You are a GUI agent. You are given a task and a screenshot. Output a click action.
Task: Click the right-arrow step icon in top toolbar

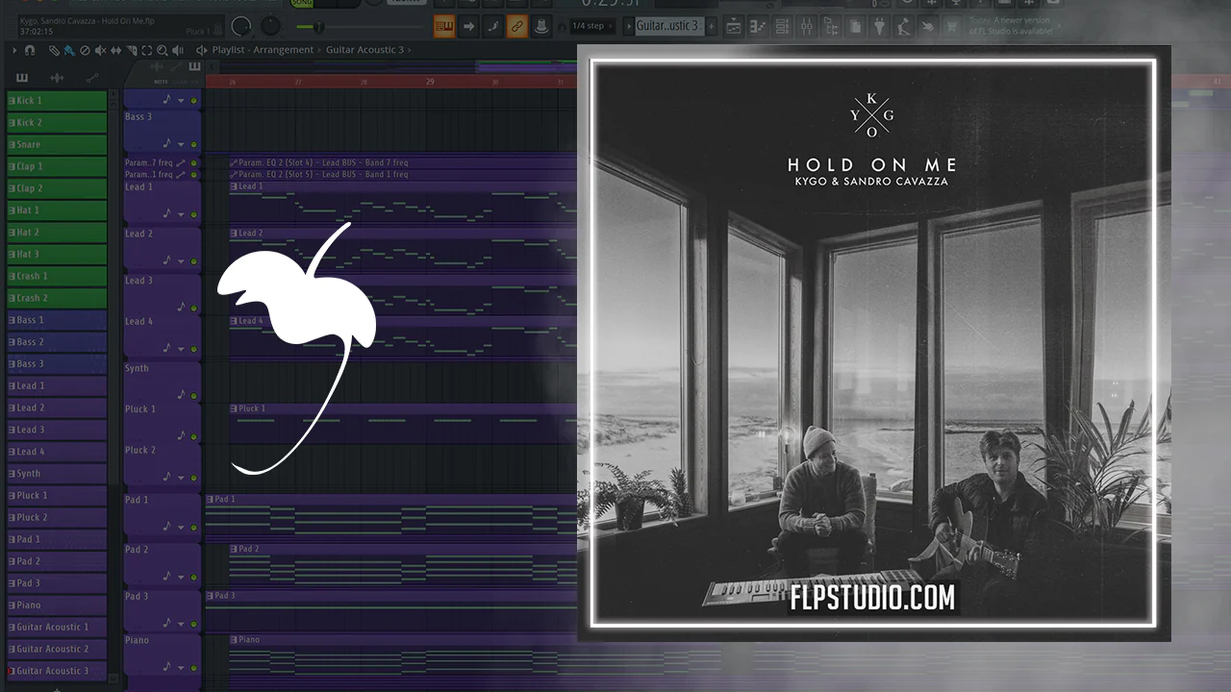[x=468, y=26]
